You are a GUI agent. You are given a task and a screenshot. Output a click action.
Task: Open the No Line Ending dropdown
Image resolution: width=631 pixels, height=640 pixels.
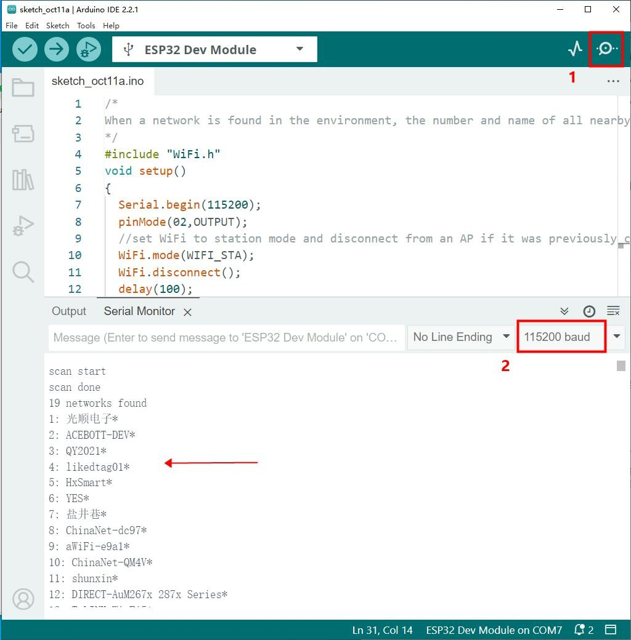coord(462,337)
